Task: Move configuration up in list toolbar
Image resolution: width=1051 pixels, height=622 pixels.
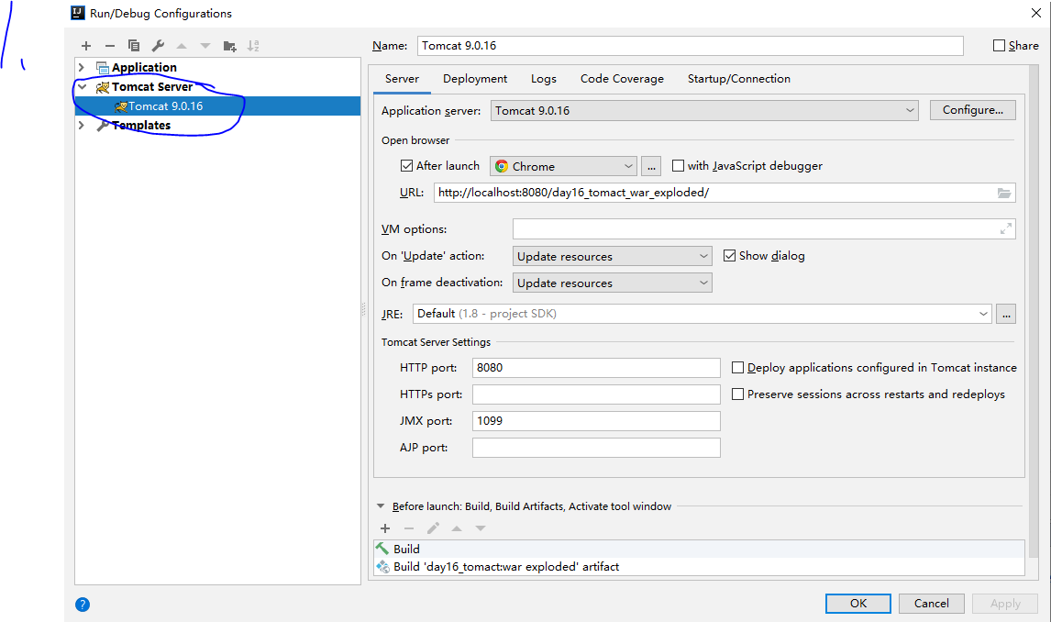Action: coord(182,46)
